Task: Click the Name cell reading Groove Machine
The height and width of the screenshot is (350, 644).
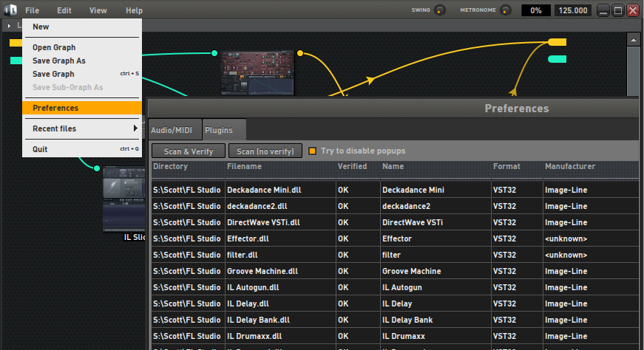Action: [x=435, y=271]
